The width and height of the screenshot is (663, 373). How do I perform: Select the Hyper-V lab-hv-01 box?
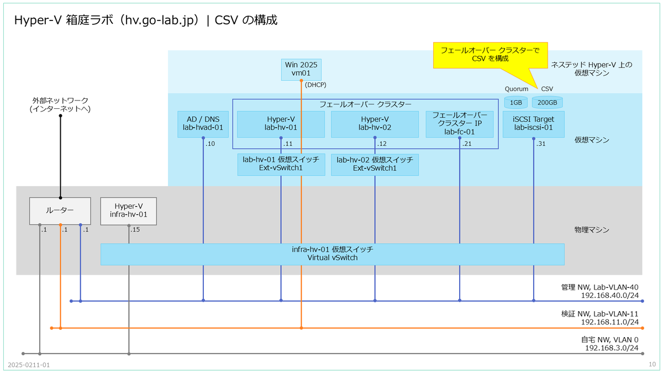pos(281,124)
